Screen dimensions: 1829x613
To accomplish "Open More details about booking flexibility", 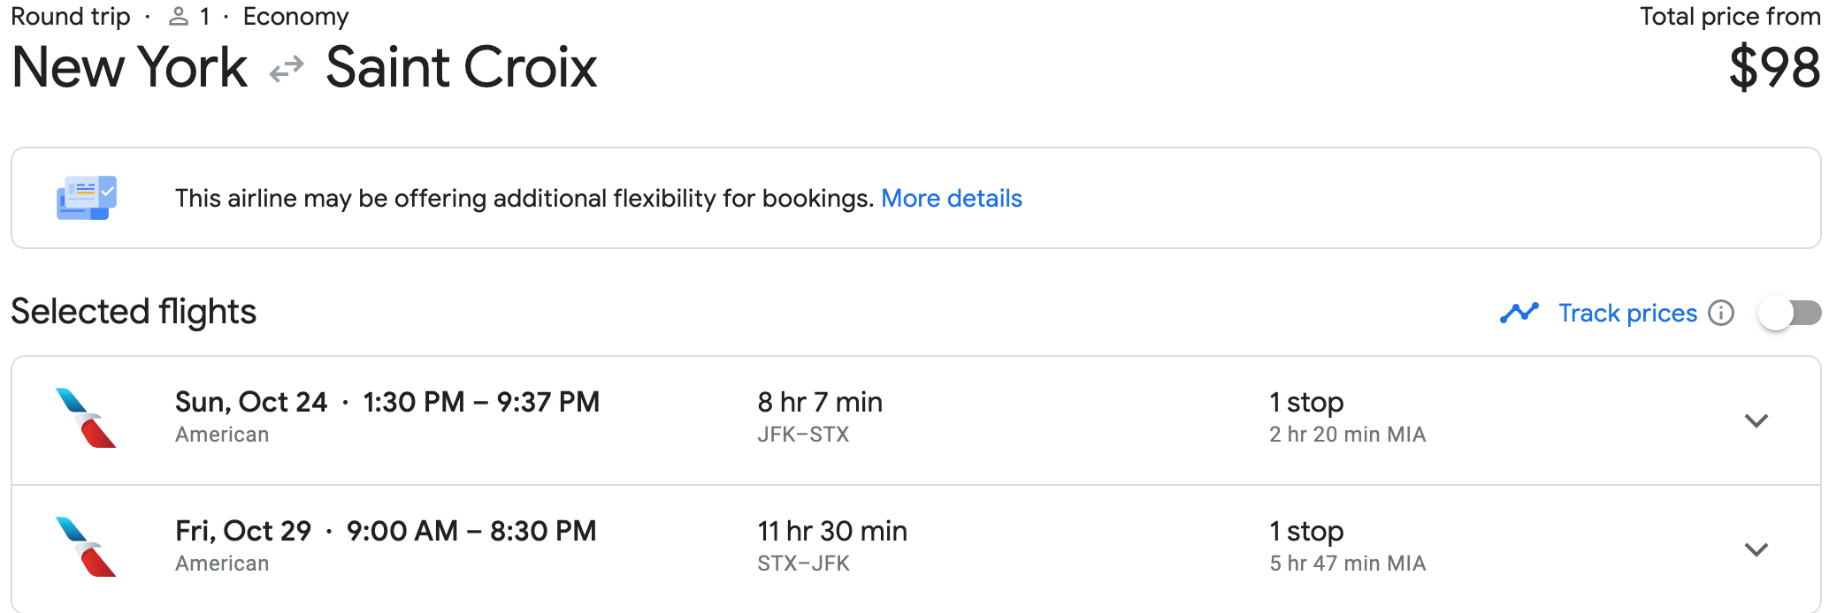I will 952,198.
